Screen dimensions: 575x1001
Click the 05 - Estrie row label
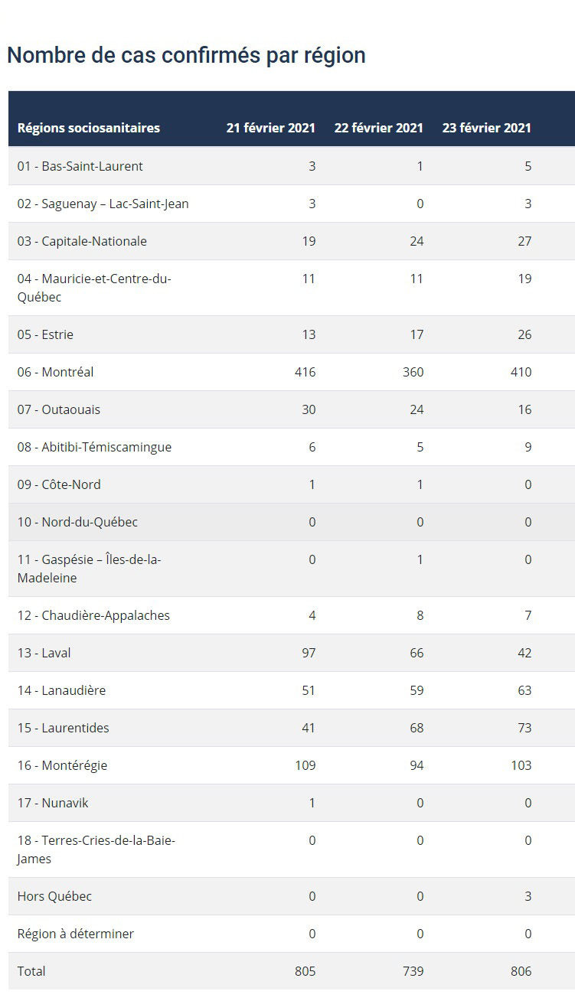pyautogui.click(x=46, y=334)
